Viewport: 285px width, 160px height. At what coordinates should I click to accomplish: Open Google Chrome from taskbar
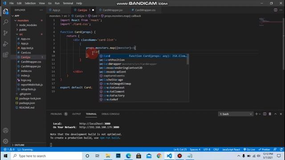coord(159,156)
